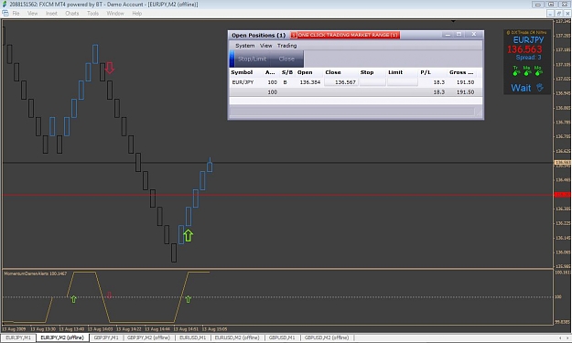Open the System menu in Open Positions
This screenshot has width=572, height=343.
coord(244,46)
